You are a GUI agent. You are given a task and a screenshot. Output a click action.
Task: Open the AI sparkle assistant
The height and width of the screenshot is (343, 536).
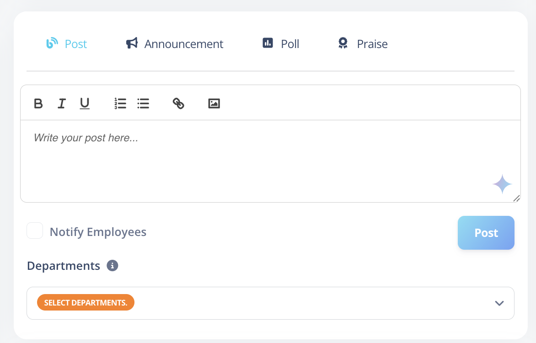[x=502, y=184]
